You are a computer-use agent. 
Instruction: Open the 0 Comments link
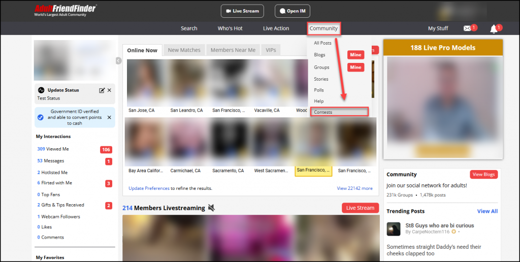point(50,238)
